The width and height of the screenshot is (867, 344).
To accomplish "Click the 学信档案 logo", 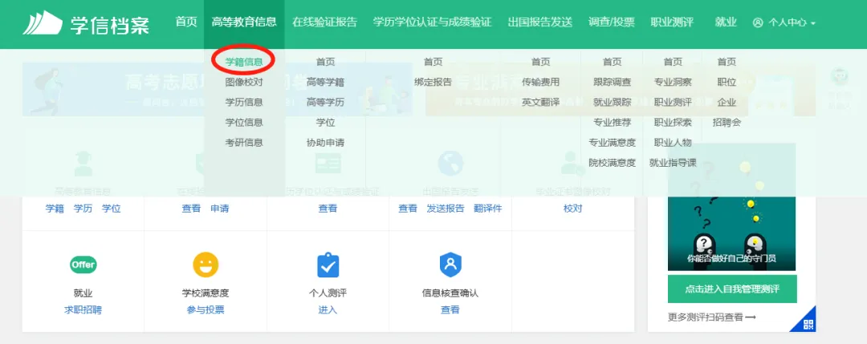I will click(x=86, y=23).
